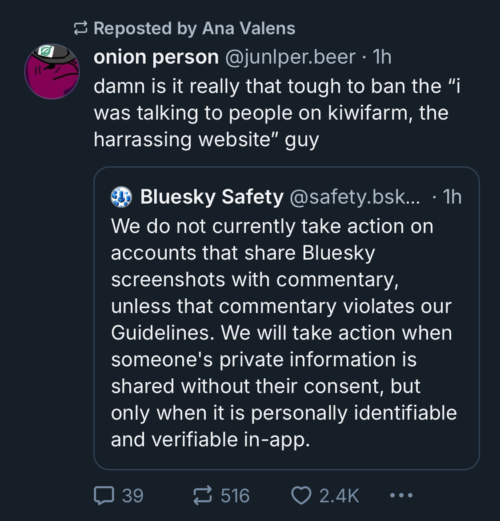Click the 39 replies count
This screenshot has width=500, height=521.
tap(132, 496)
